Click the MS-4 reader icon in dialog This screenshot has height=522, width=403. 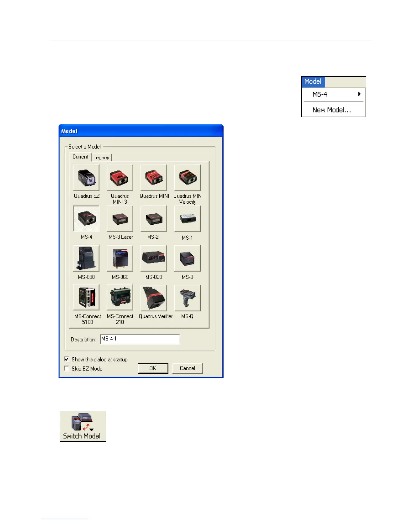(86, 218)
